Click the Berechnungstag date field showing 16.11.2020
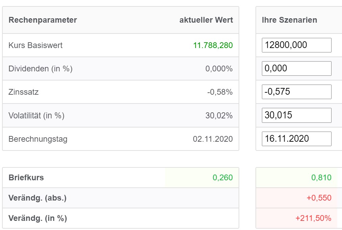 click(296, 138)
